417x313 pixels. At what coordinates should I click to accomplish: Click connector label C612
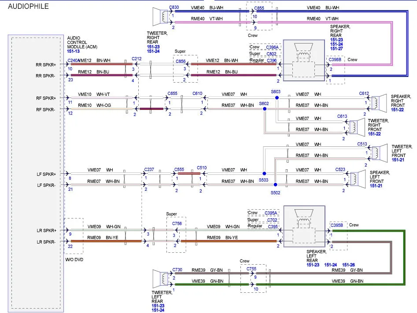pyautogui.click(x=364, y=94)
